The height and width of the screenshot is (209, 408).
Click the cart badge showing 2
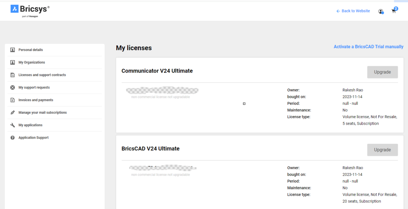[x=396, y=9]
